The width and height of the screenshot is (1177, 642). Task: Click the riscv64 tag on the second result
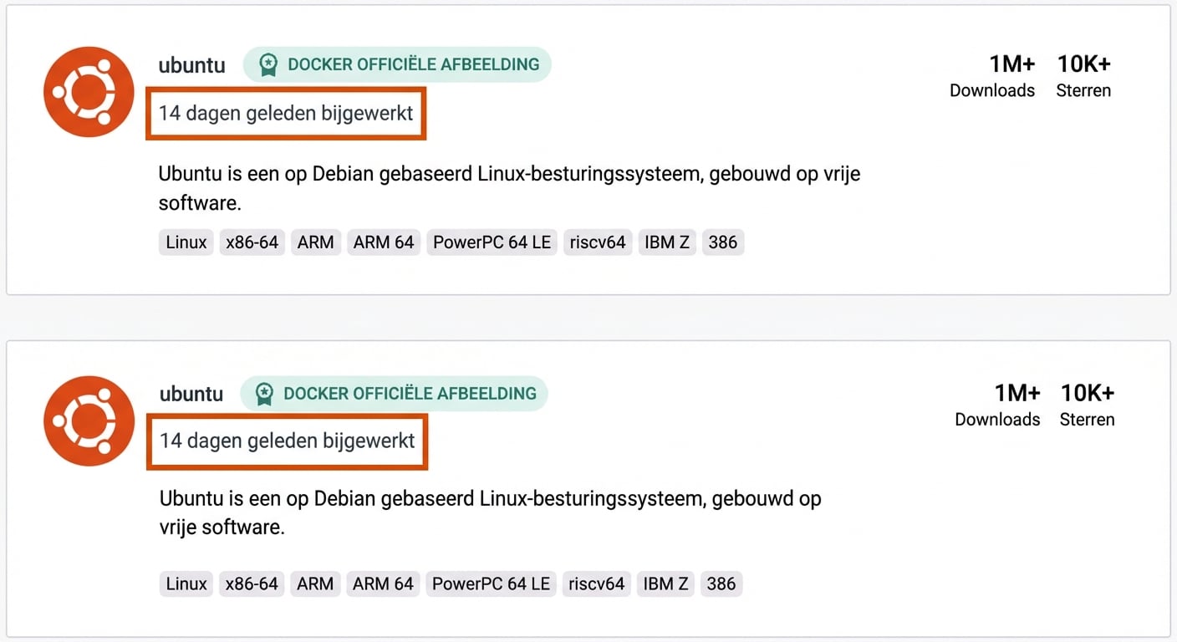596,583
